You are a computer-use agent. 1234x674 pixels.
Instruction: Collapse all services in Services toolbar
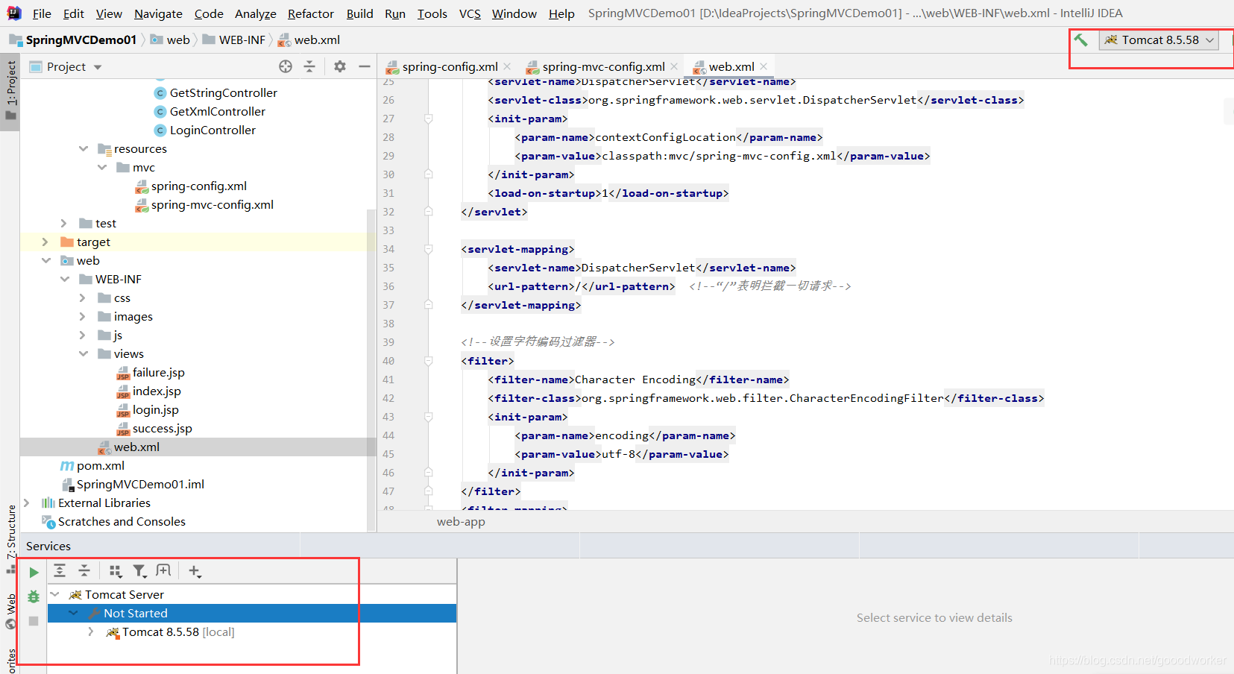[x=84, y=571]
